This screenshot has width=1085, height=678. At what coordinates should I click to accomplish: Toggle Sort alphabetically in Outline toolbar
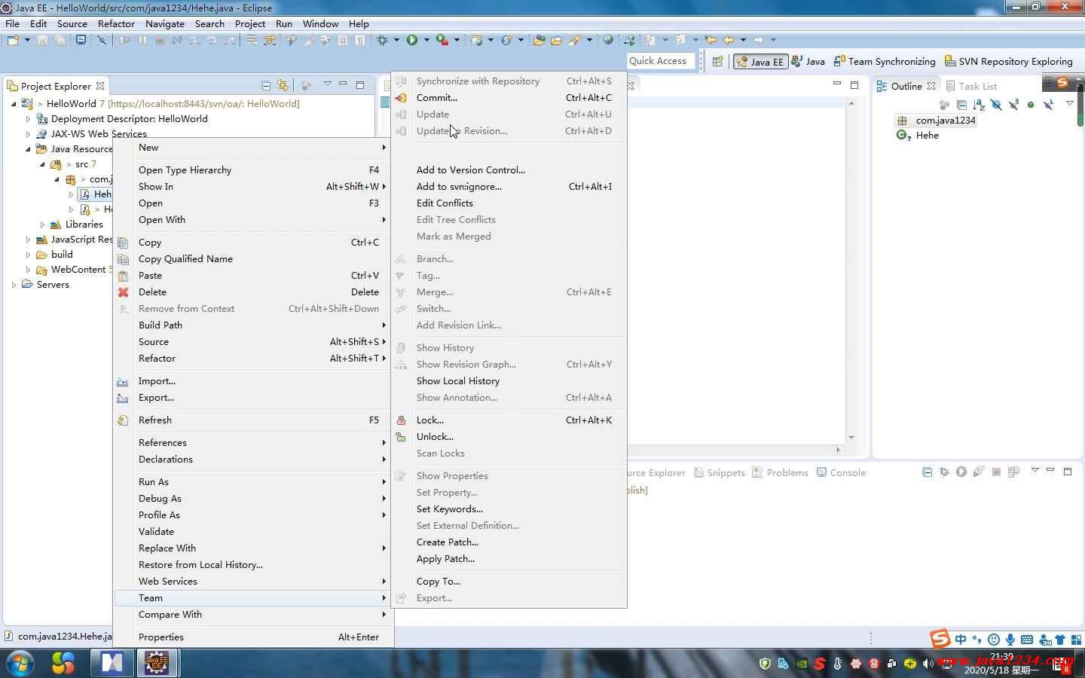click(x=979, y=105)
